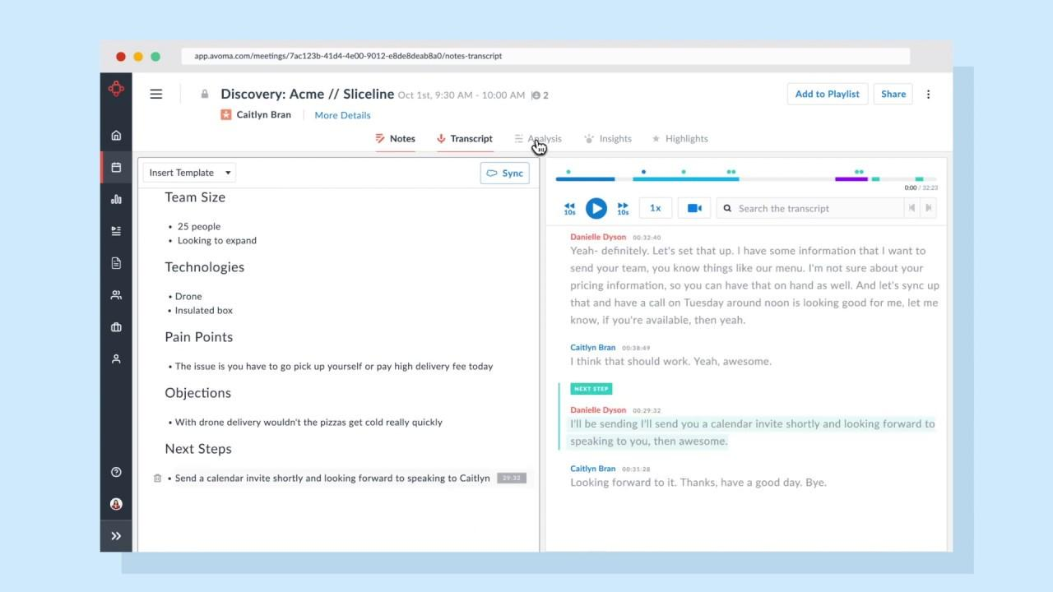Jump to next search result
The width and height of the screenshot is (1053, 592).
[929, 208]
